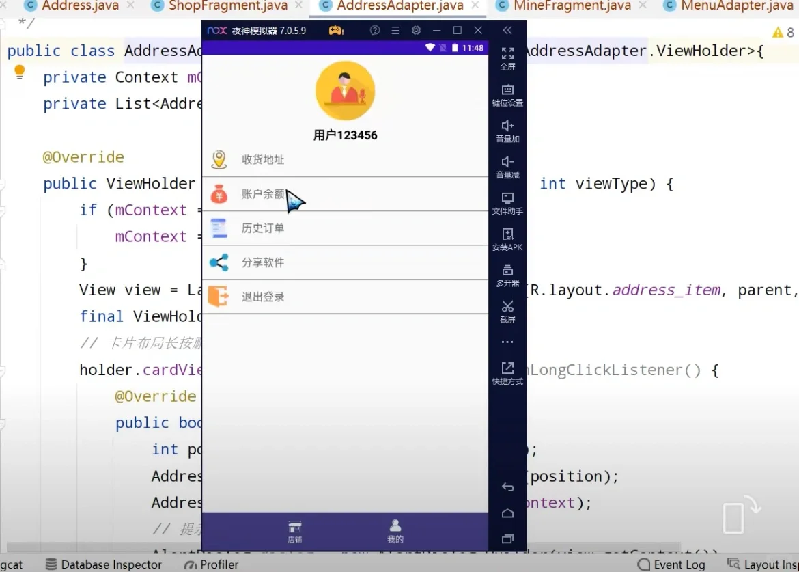Switch to the MineFragment.java tab
Image resolution: width=799 pixels, height=572 pixels.
tap(568, 6)
